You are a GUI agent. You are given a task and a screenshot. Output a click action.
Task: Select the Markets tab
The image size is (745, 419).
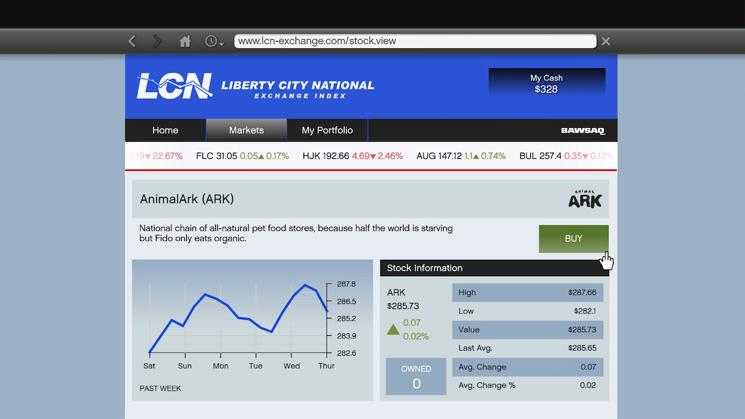246,130
